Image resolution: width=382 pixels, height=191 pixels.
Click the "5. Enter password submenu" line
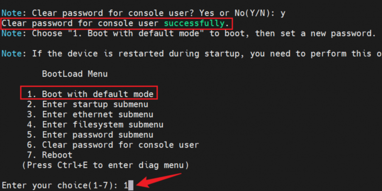(90, 135)
